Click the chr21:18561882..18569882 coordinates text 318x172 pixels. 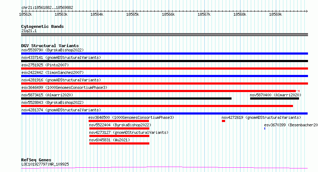tap(47, 7)
